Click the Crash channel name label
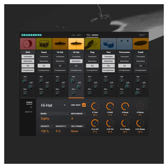This screenshot has width=168, height=168. 141,52
